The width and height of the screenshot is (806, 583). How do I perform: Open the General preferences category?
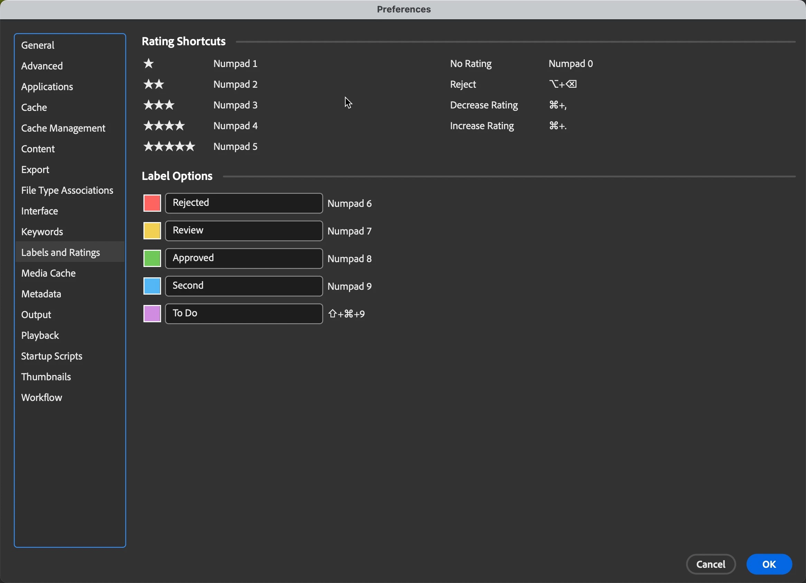38,45
